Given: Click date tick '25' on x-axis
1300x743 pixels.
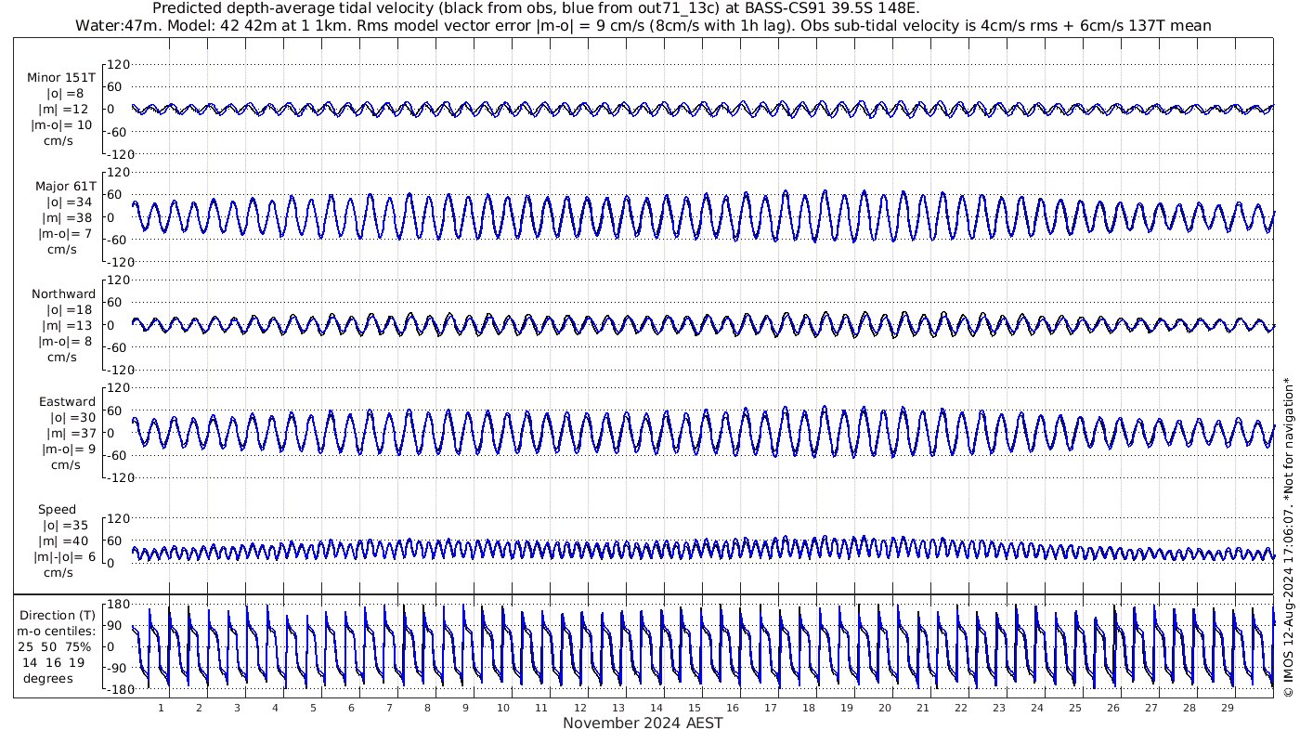Looking at the screenshot, I should [1074, 708].
